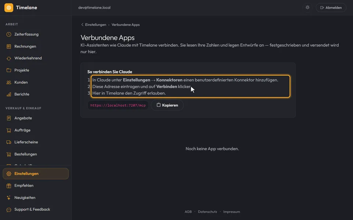
Task: Copy the MCP address with Kopieren
Action: point(167,105)
